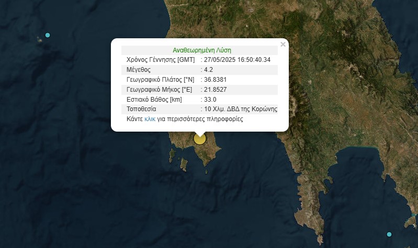The image size is (418, 248).
Task: Click the 'κλικ' link for more information
Action: pos(150,119)
